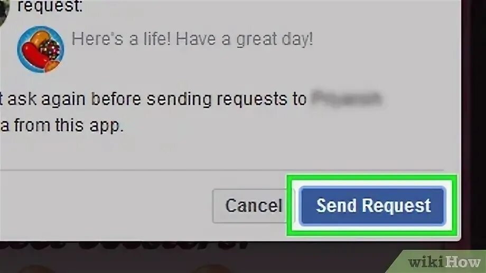Click the word "How" in the watermark
This screenshot has width=486, height=273.
pos(464,262)
